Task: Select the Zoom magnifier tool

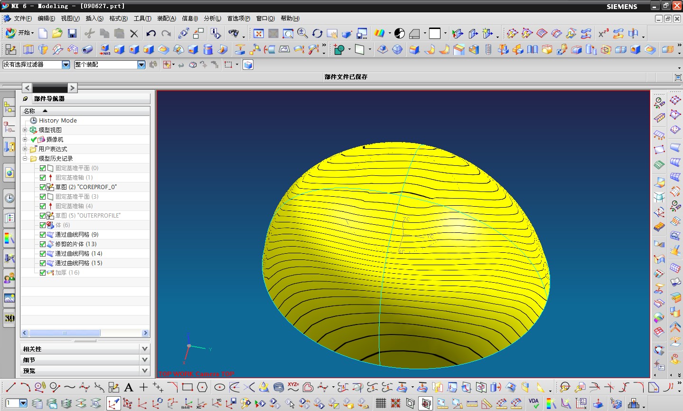Action: coord(302,33)
